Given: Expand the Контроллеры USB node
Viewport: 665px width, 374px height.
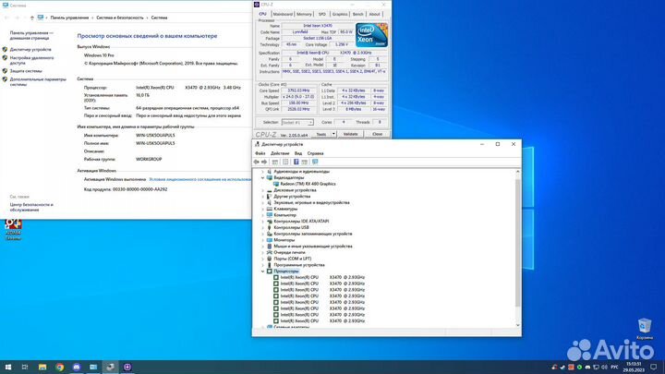Looking at the screenshot, I should 263,228.
